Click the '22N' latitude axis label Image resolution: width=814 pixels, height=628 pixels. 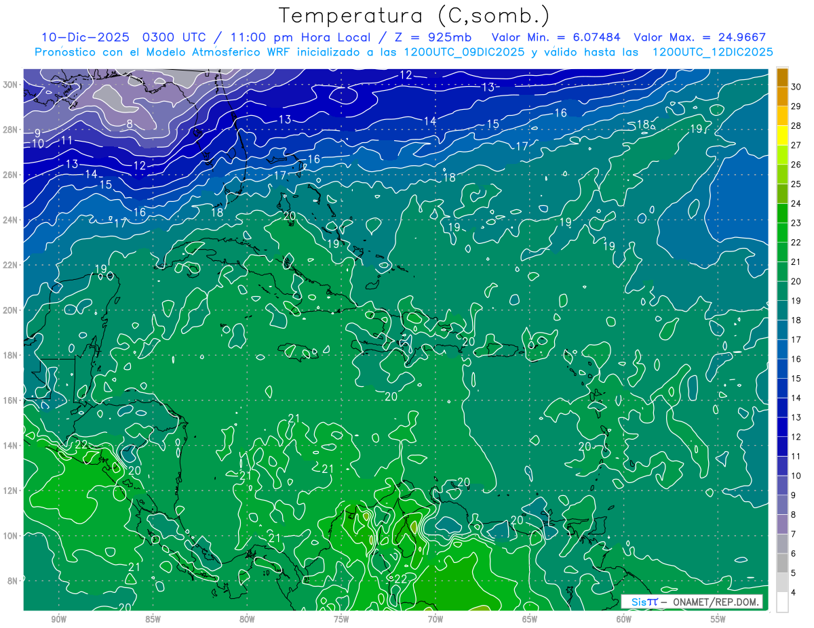[x=12, y=265]
